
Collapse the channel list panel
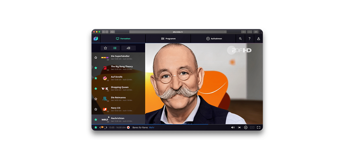coord(128,48)
